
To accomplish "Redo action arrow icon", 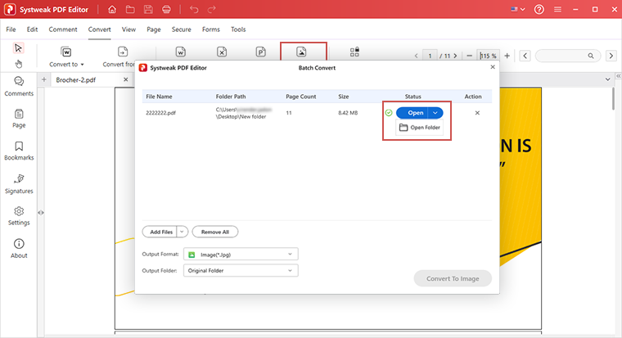I will [x=212, y=9].
